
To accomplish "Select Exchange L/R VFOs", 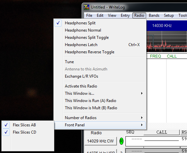I will (x=100, y=76).
